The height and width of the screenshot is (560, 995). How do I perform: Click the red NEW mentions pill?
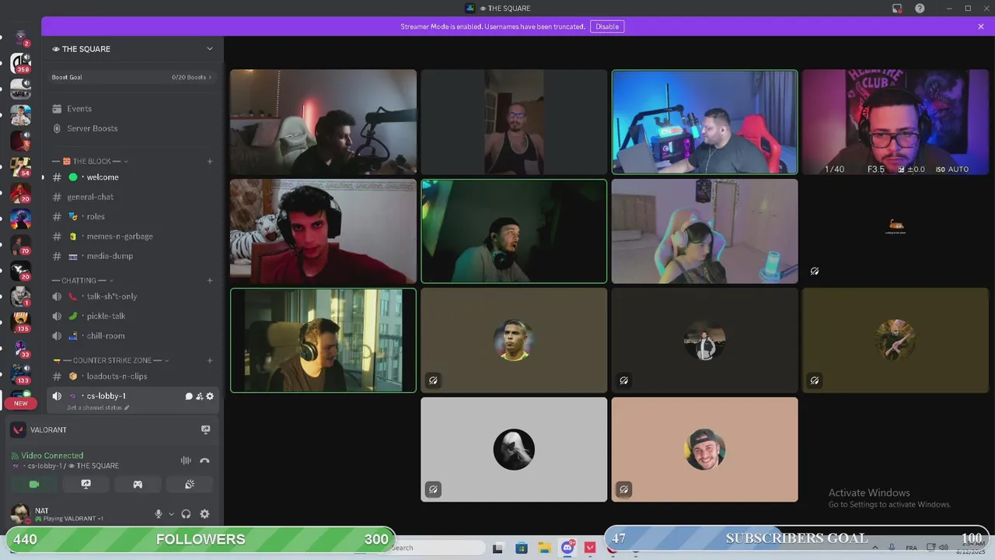pos(20,403)
